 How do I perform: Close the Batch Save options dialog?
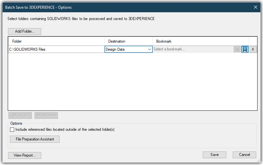pos(256,7)
